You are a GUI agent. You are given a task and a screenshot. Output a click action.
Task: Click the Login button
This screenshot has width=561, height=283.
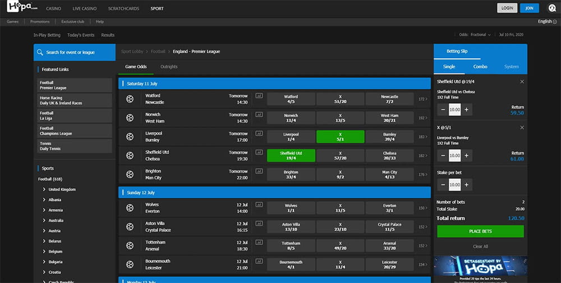[x=507, y=8]
